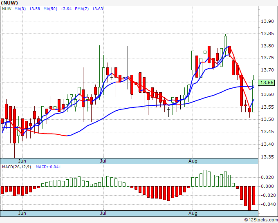Click the 0.000 MACD axis label
The width and height of the screenshot is (278, 223).
coord(267,186)
